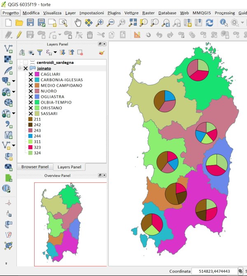Enable the centroidi_sardegna layer checkbox
The image size is (247, 276).
coord(26,62)
